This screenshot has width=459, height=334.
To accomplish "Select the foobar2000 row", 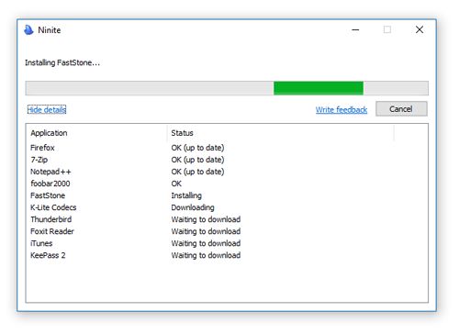I will tap(227, 184).
